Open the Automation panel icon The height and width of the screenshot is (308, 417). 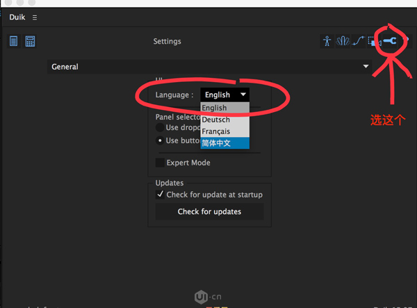[342, 42]
